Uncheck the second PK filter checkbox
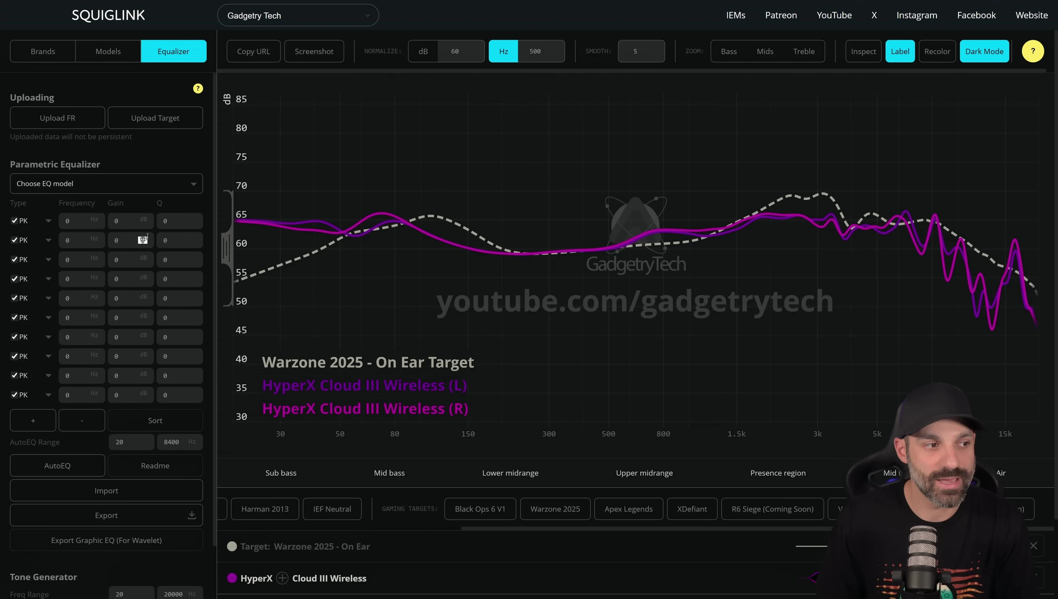Image resolution: width=1058 pixels, height=599 pixels. 14,240
